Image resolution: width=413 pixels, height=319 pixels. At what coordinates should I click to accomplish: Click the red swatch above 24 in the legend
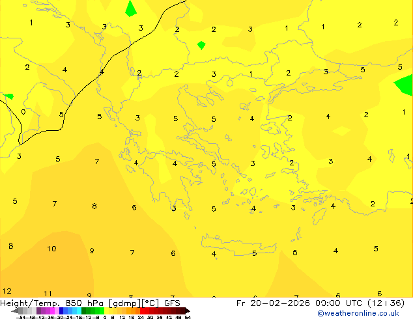pyautogui.click(x=142, y=311)
